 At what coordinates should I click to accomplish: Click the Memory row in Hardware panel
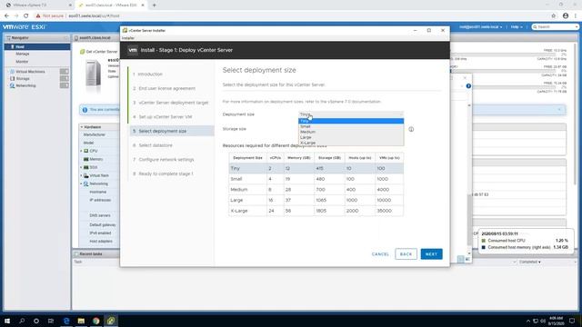click(95, 159)
